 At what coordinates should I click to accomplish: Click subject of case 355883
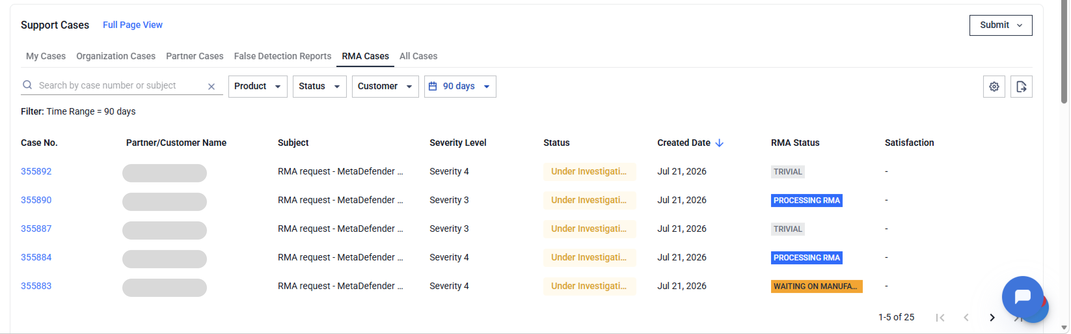[x=341, y=286]
